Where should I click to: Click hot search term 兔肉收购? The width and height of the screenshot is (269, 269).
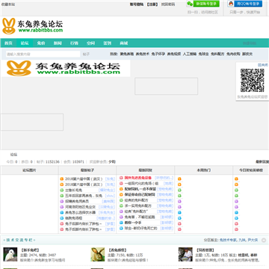(233, 54)
